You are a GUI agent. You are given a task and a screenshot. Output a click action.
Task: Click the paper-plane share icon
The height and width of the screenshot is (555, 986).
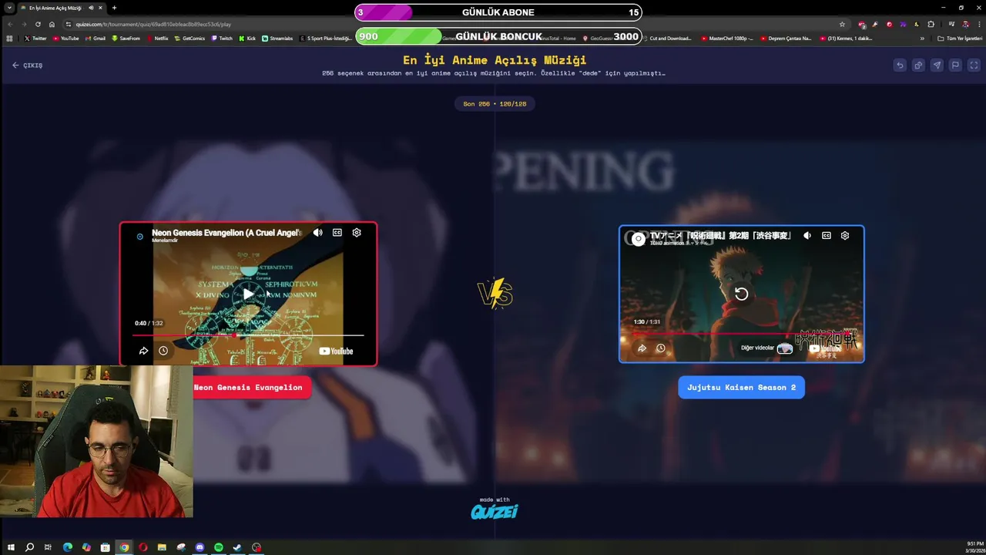pyautogui.click(x=937, y=66)
